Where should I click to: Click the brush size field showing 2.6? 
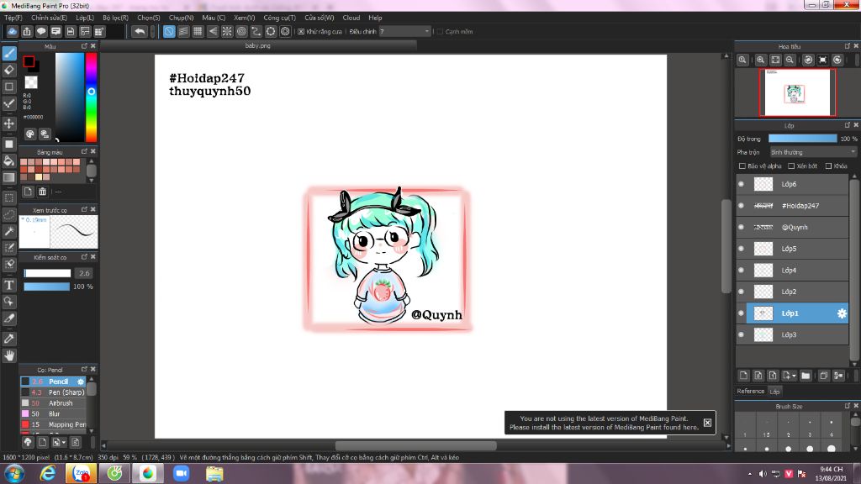(x=84, y=273)
